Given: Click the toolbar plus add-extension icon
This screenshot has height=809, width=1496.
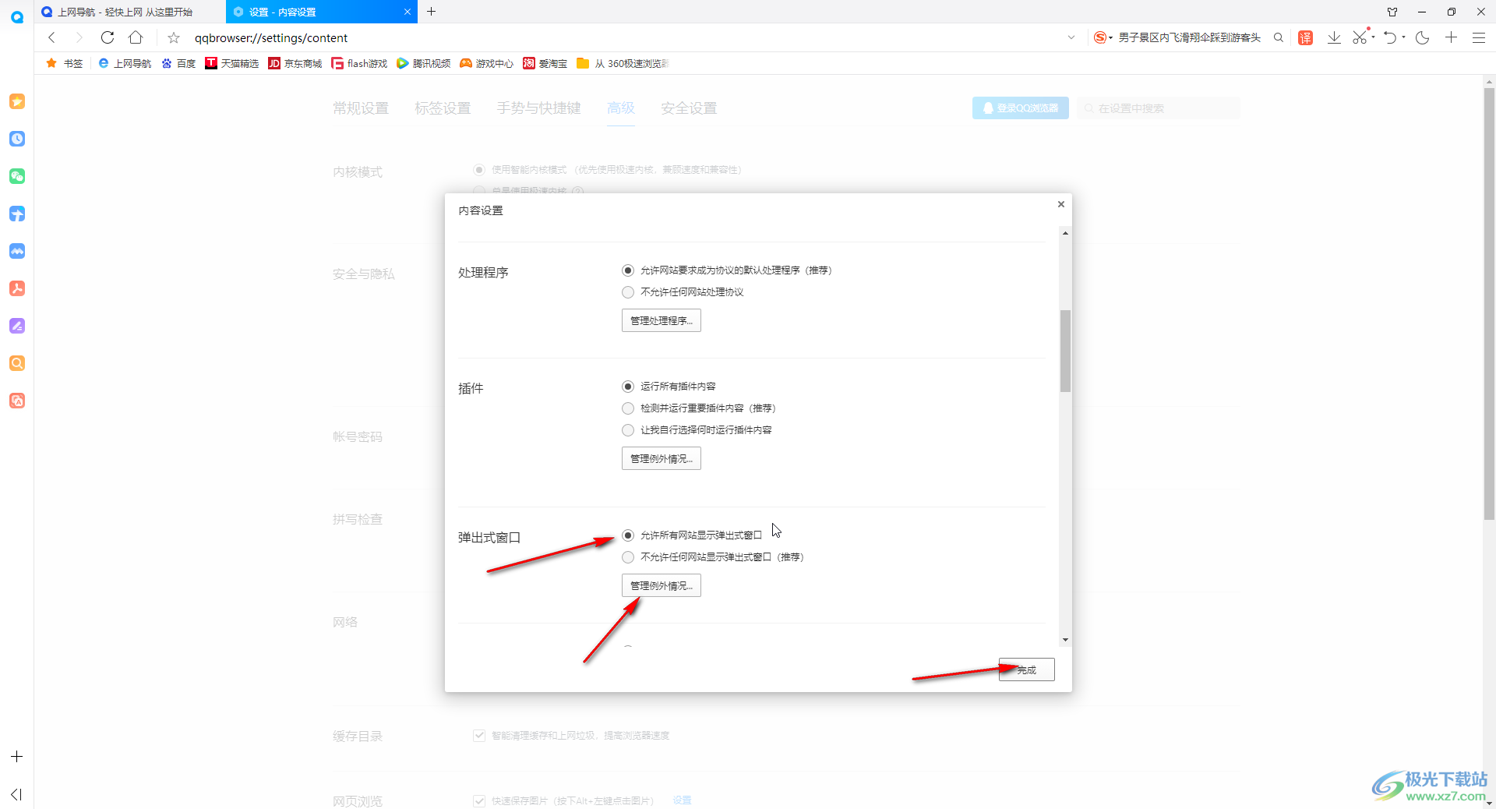Looking at the screenshot, I should point(1451,37).
